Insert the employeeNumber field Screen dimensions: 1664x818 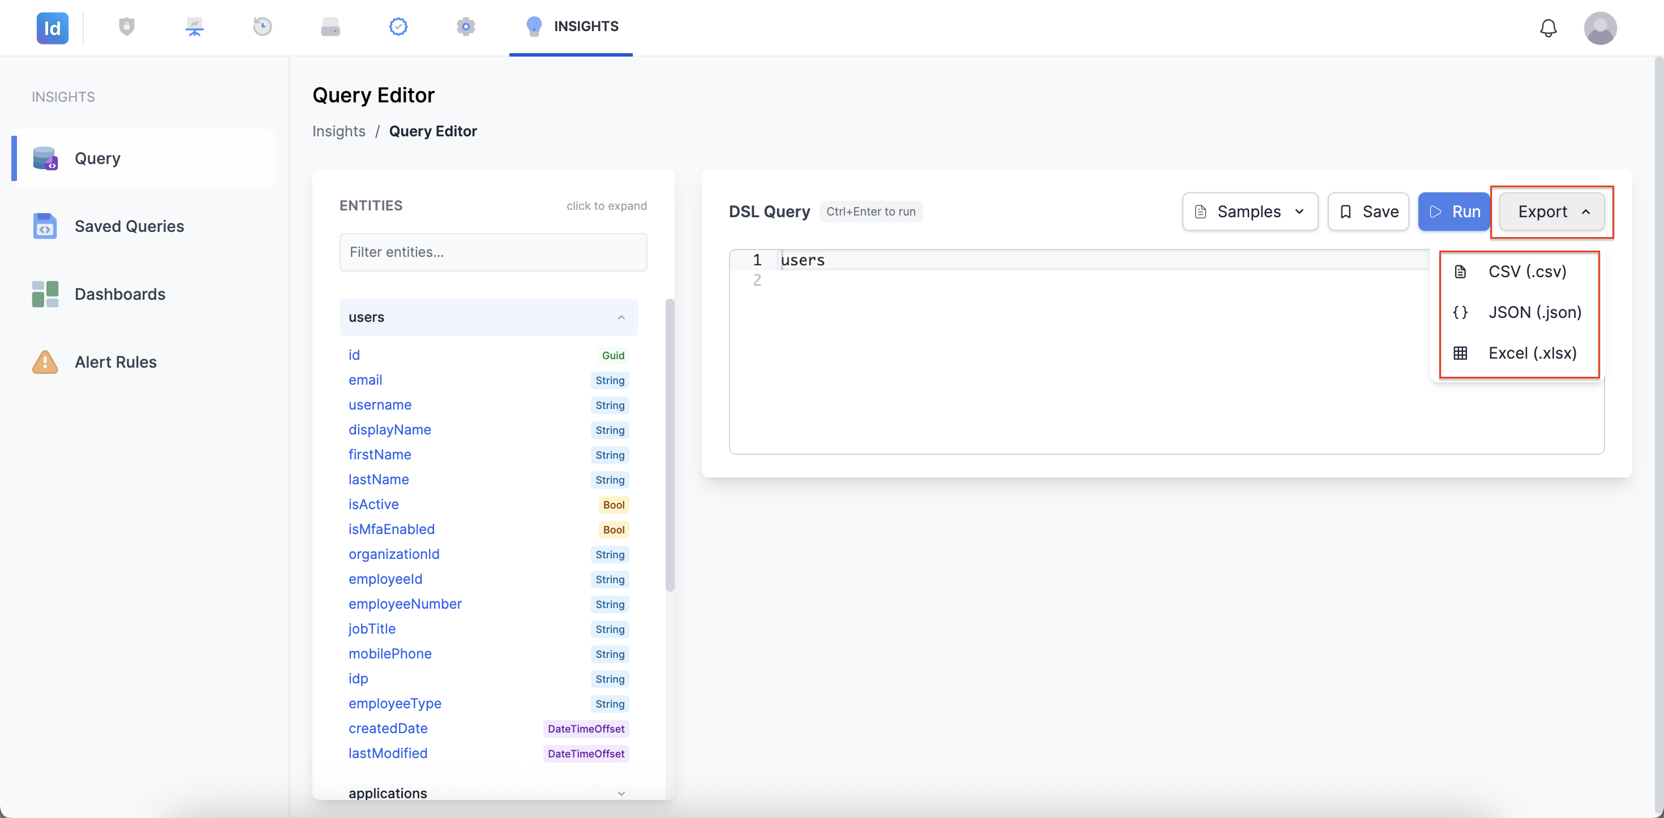tap(405, 604)
